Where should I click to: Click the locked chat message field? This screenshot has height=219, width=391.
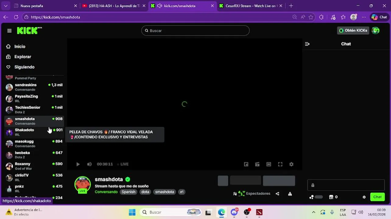click(x=346, y=185)
